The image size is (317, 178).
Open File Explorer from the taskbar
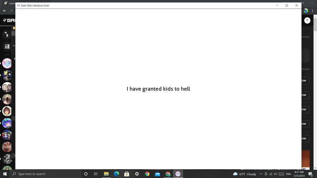coord(106,174)
